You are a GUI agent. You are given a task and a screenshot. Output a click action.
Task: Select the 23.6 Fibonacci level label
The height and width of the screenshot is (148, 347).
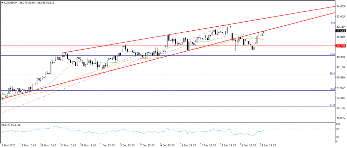point(332,54)
